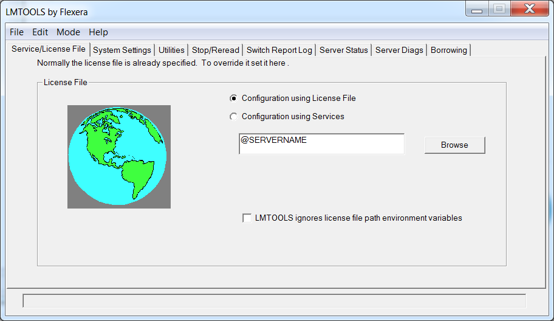Screen dimensions: 554x321
Task: Open the Help menu
Action: [x=98, y=32]
